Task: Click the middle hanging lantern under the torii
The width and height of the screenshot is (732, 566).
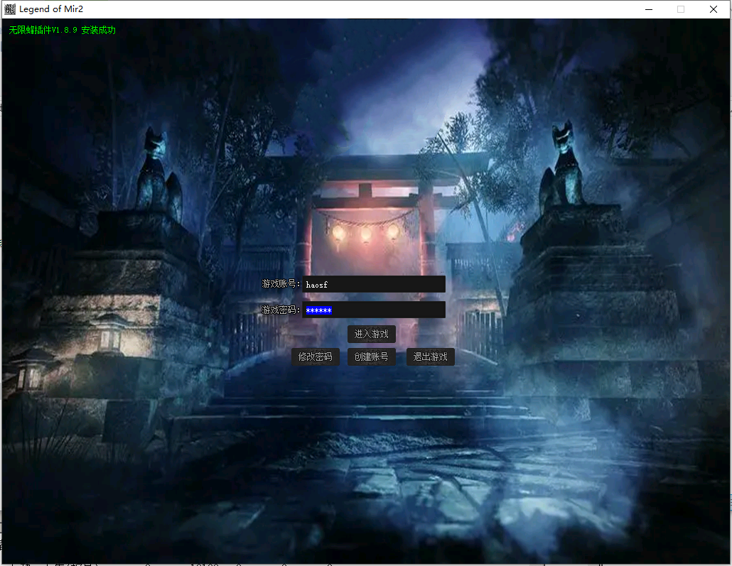Action: pyautogui.click(x=365, y=233)
